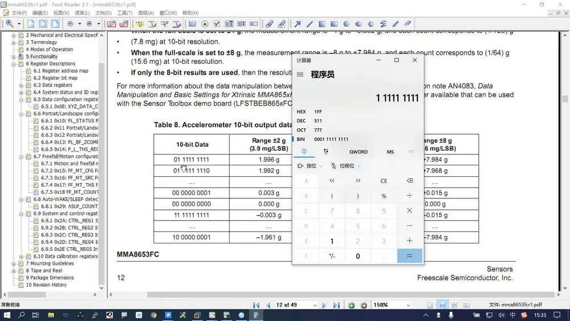Switch to the bit toggling keypad
570x321 pixels.
(326, 152)
